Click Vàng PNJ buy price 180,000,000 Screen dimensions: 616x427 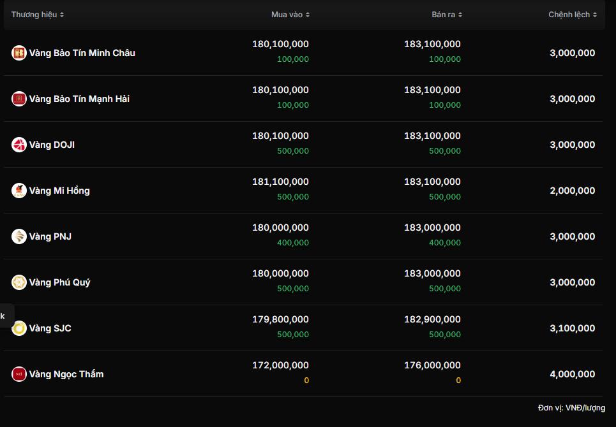[280, 228]
